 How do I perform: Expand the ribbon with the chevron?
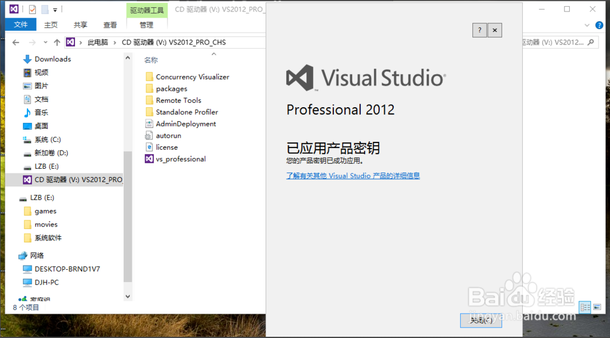tap(587, 25)
